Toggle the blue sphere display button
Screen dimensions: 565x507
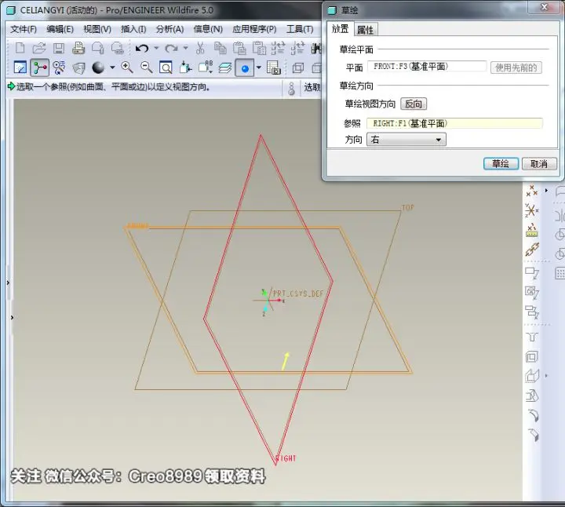pos(245,67)
